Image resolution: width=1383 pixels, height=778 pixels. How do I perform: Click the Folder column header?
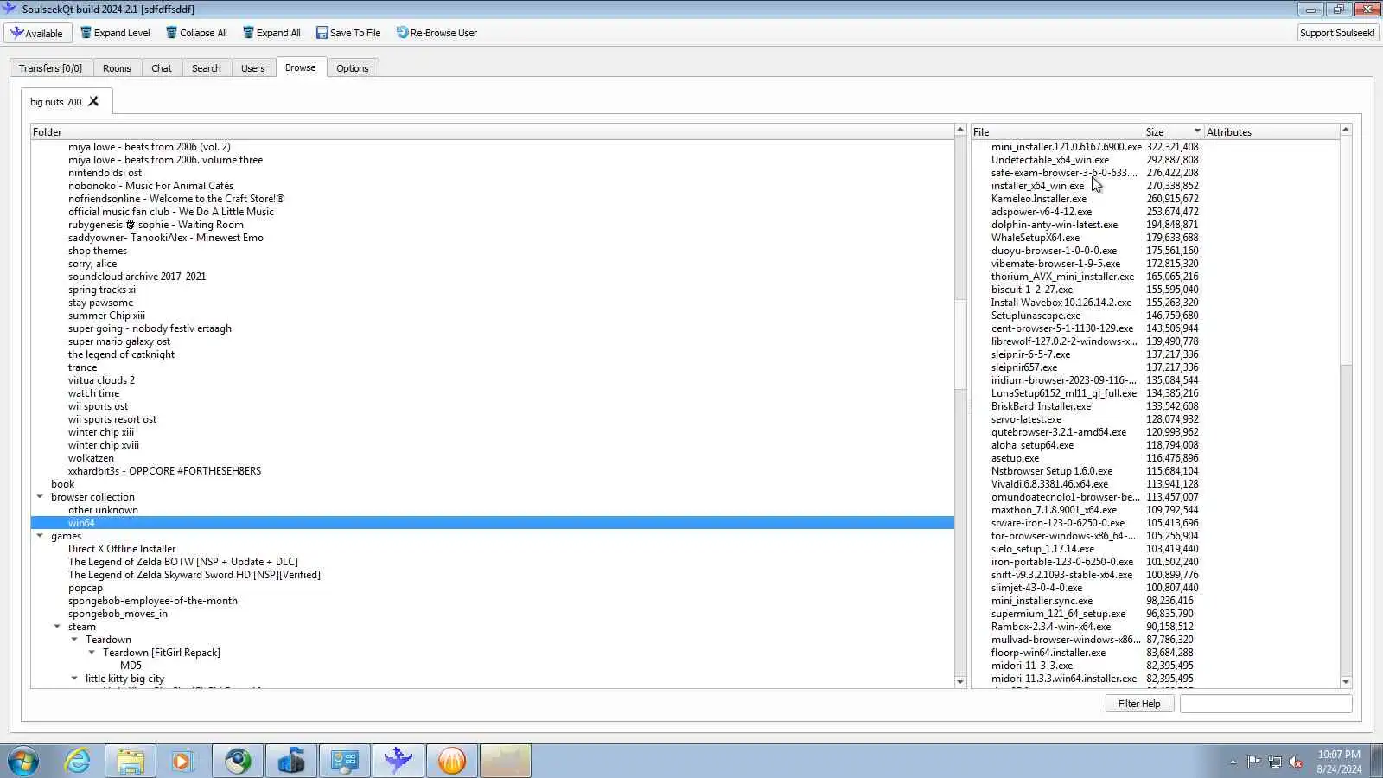[492, 132]
